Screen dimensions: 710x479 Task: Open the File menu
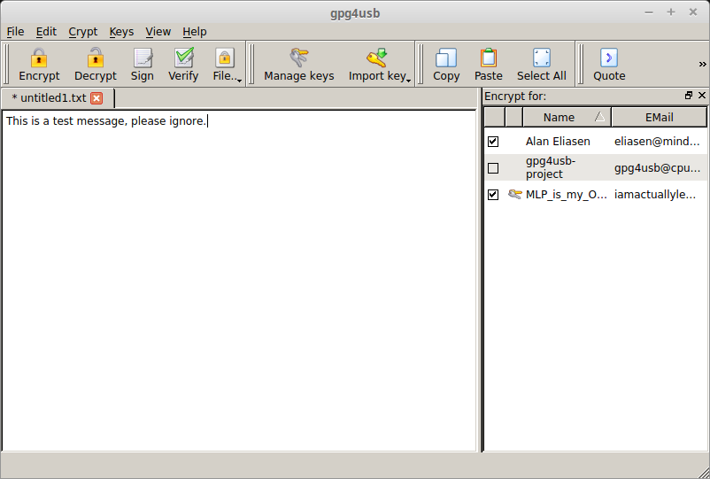tap(15, 32)
